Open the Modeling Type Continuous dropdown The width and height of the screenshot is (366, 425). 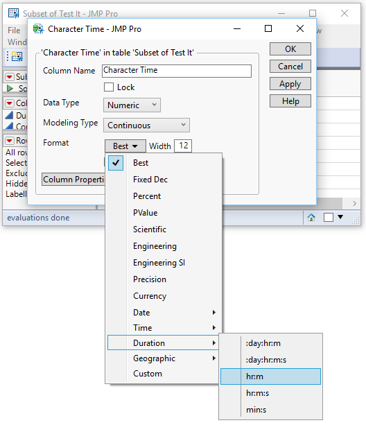[146, 125]
